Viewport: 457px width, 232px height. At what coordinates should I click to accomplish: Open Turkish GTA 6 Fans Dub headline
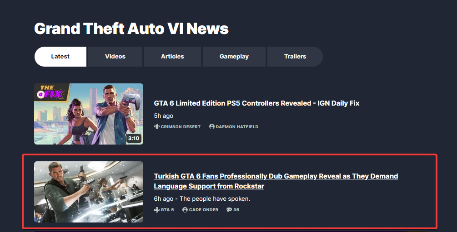pyautogui.click(x=276, y=181)
